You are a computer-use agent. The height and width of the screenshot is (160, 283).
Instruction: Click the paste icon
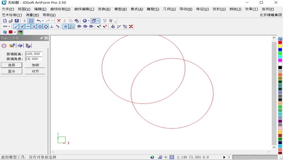(77, 21)
